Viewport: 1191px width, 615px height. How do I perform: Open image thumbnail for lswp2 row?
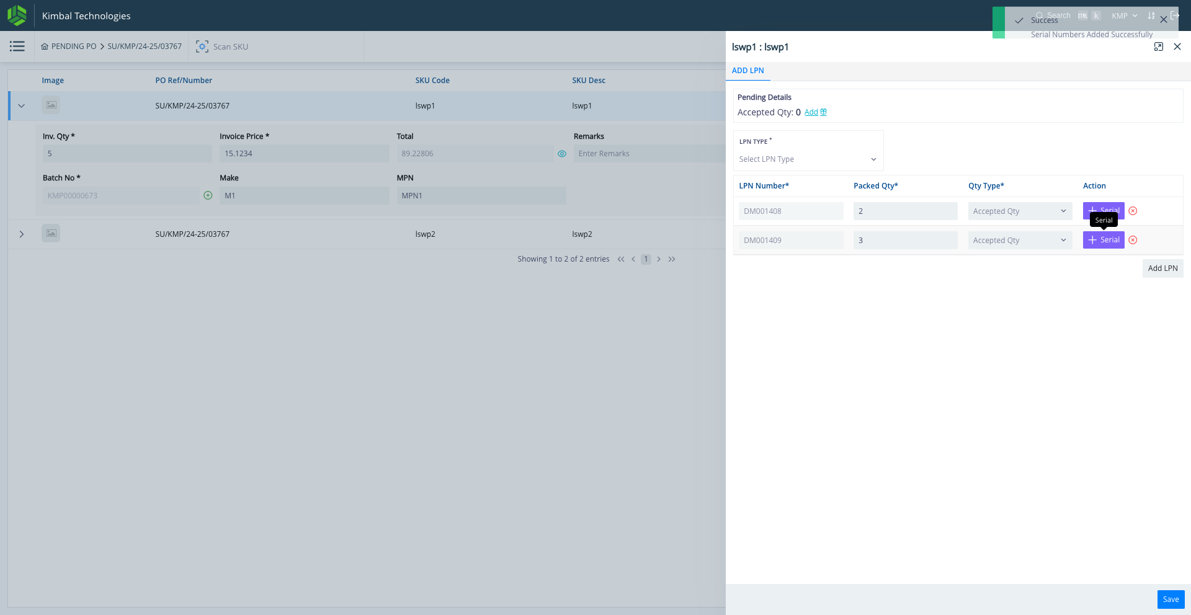coord(51,234)
